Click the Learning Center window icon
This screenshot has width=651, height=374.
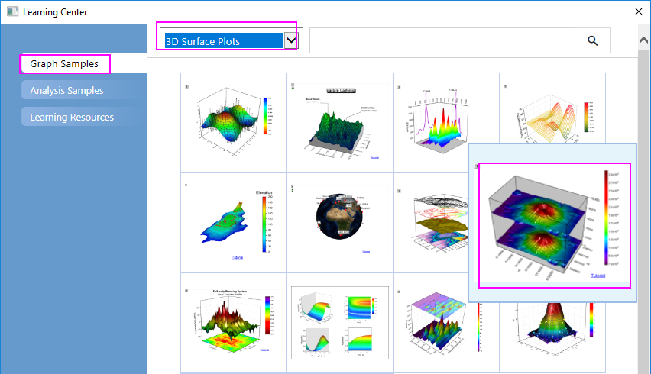12,12
